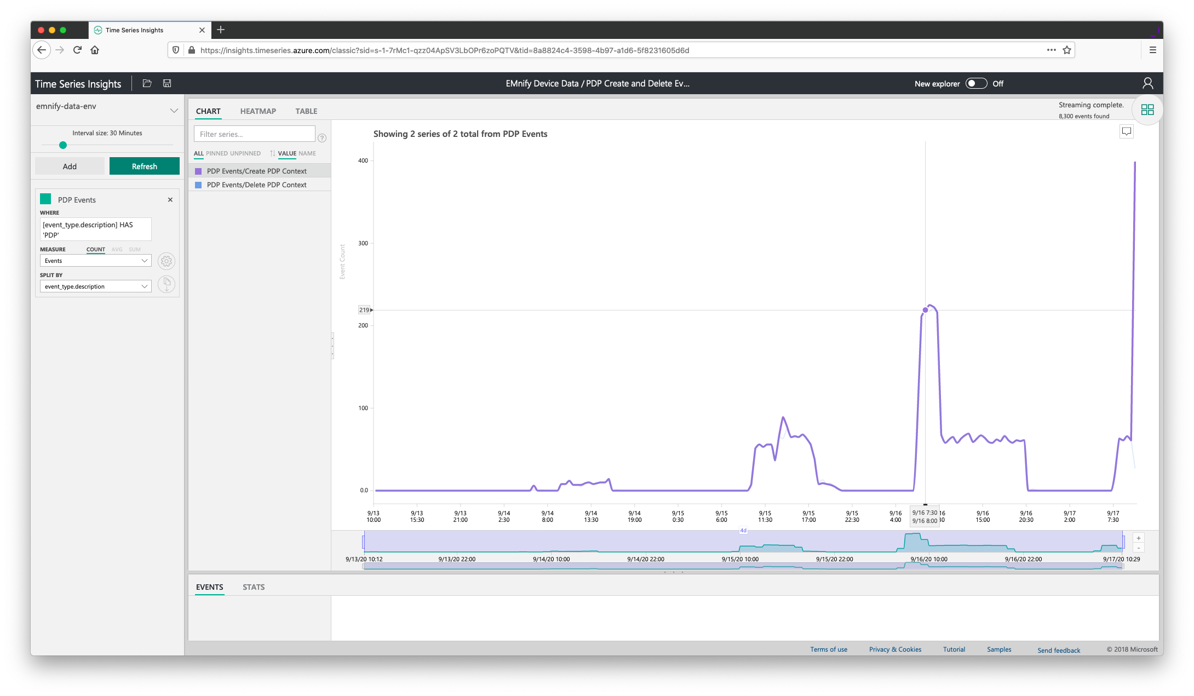Bookmark this page with star icon
Viewport: 1194px width, 696px height.
pyautogui.click(x=1067, y=50)
